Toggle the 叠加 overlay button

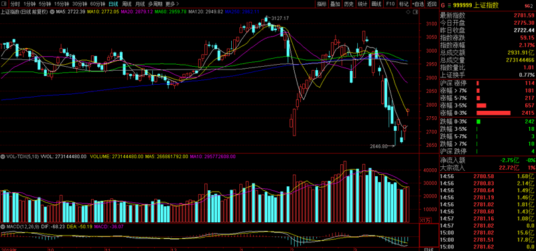[335, 4]
